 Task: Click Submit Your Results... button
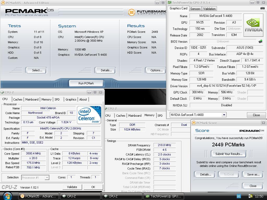tap(229, 154)
